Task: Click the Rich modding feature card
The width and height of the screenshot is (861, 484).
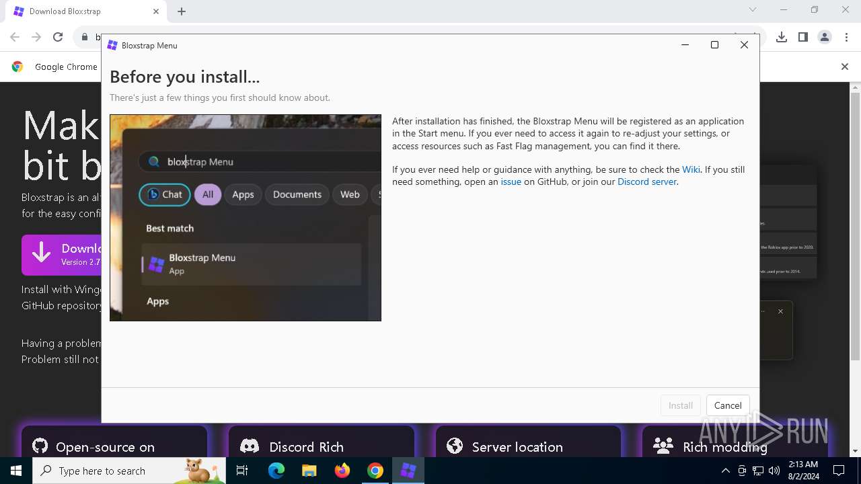Action: [x=735, y=442]
